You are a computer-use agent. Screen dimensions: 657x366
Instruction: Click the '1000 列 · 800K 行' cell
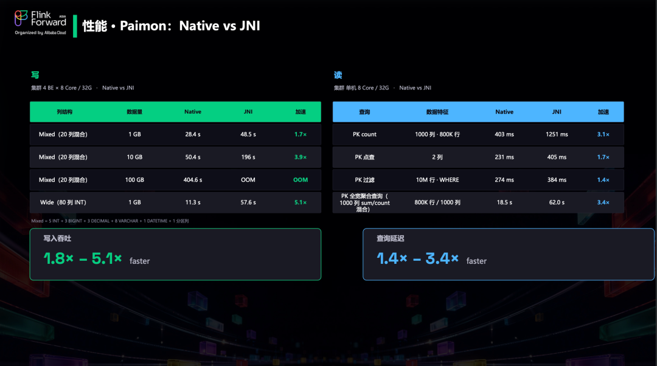[x=437, y=134]
